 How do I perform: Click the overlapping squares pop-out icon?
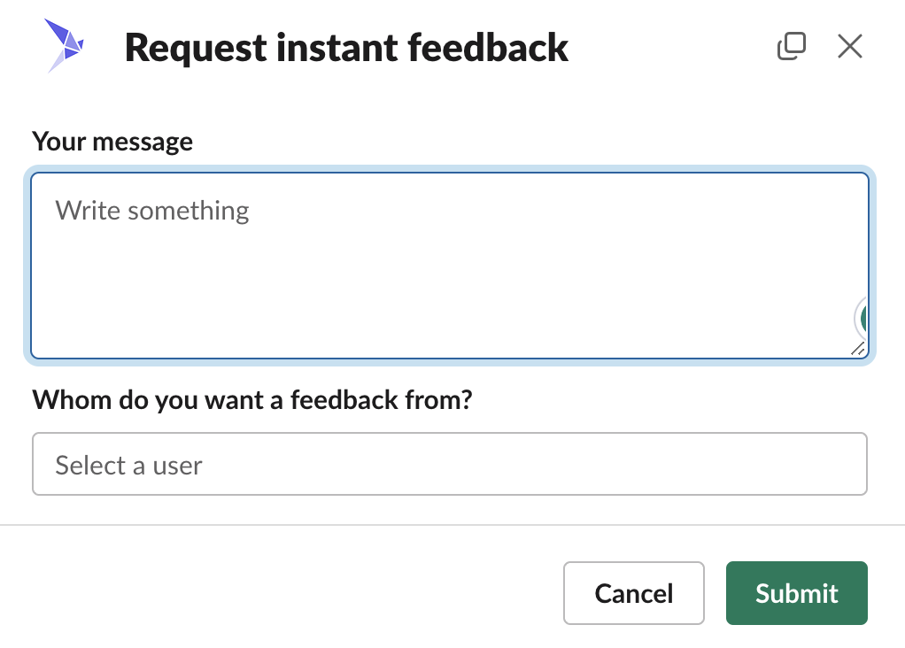pos(791,46)
